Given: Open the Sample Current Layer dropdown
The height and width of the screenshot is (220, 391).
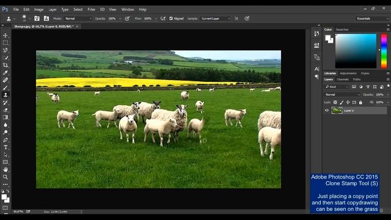Looking at the screenshot, I should 216,18.
